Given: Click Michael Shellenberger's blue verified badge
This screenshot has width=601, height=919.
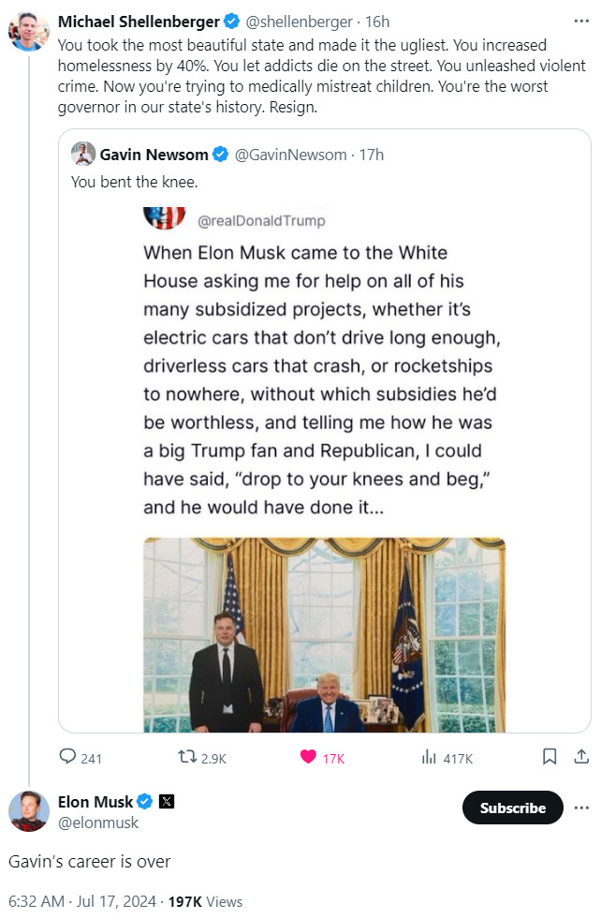Looking at the screenshot, I should coord(231,22).
